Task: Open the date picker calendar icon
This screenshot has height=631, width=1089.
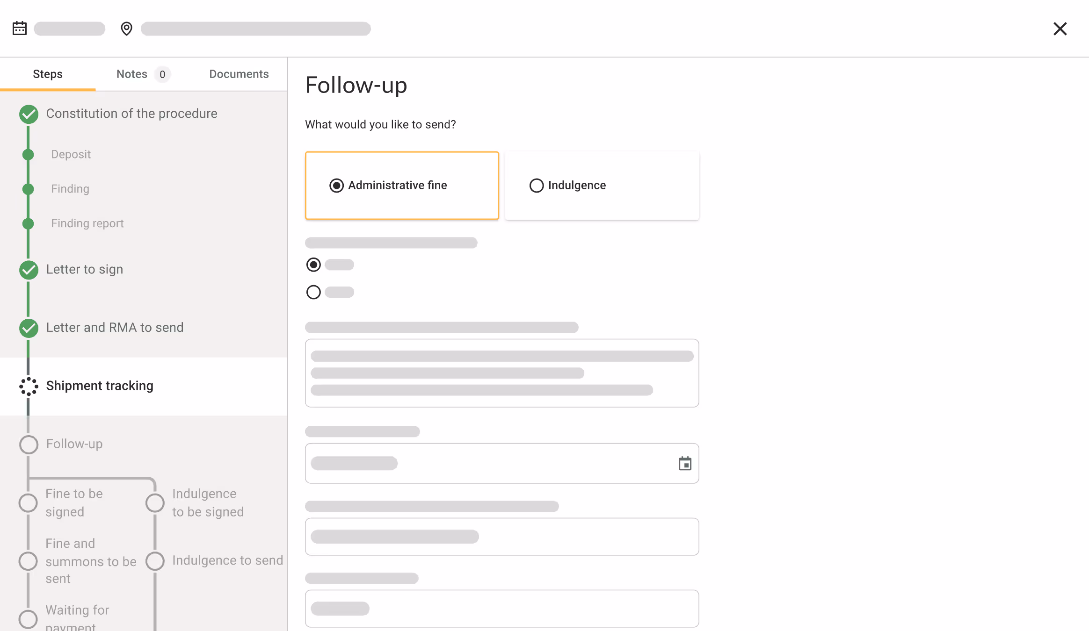Action: (685, 464)
